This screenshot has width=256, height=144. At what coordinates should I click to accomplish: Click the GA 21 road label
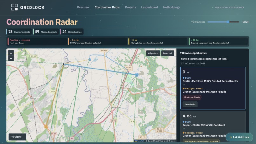pyautogui.click(x=53, y=134)
